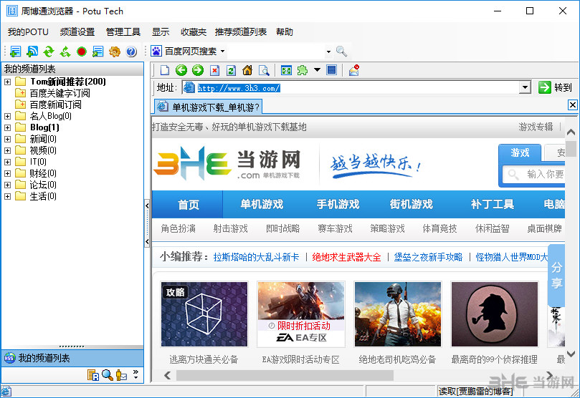The image size is (580, 398).
Task: Expand the Blog(1) folder node
Action: [x=7, y=127]
